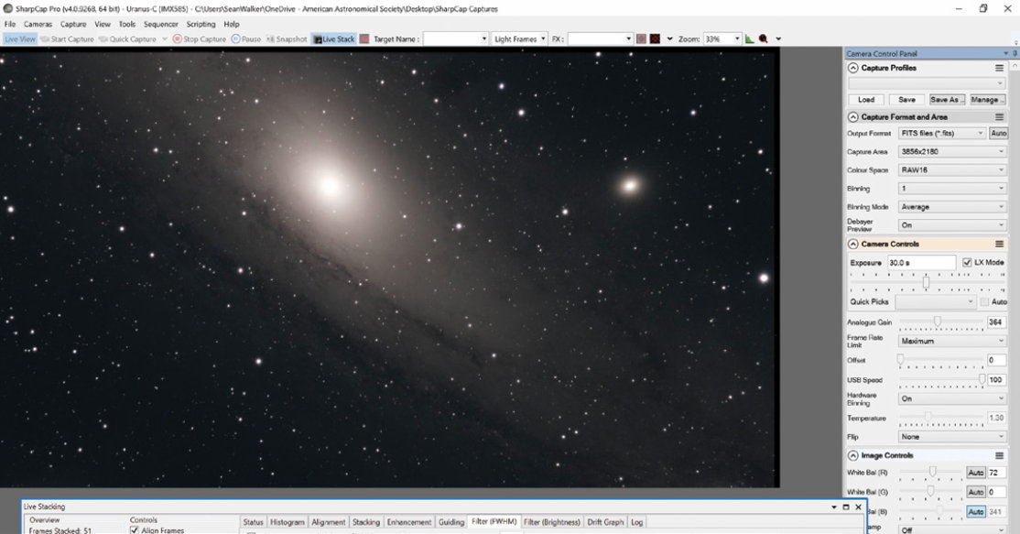Viewport: 1020px width, 534px height.
Task: Open the Camera Controls hamburger menu
Action: click(x=999, y=244)
